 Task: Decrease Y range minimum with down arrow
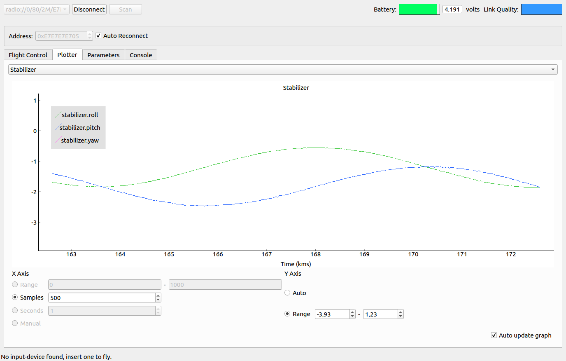(352, 316)
